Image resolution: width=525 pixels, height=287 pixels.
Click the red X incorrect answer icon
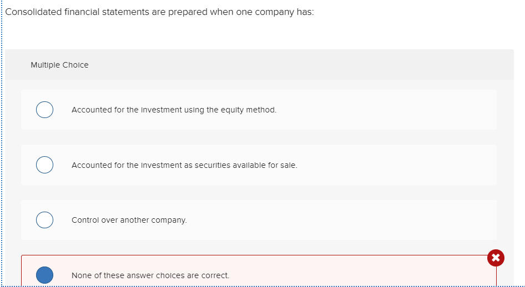click(496, 258)
